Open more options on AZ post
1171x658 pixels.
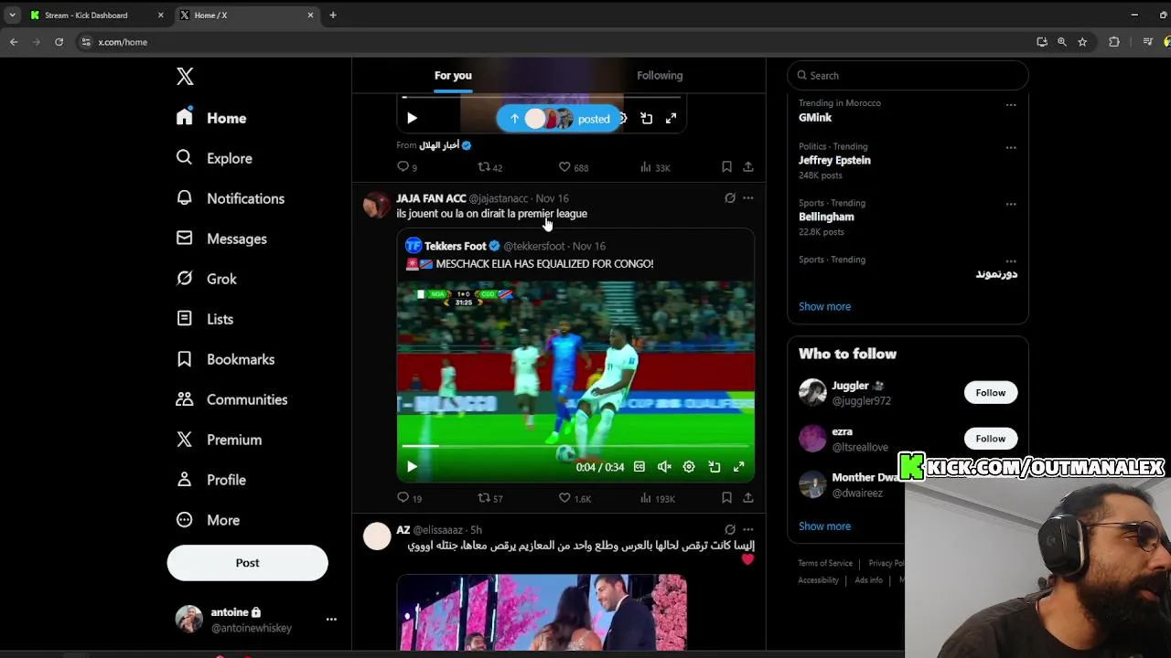[748, 530]
